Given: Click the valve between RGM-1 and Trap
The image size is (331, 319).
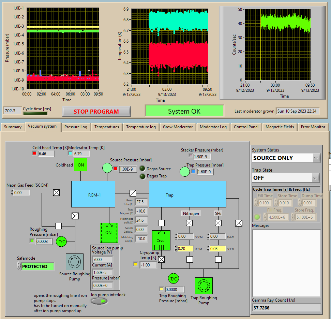Looking at the screenshot, I should [x=133, y=193].
